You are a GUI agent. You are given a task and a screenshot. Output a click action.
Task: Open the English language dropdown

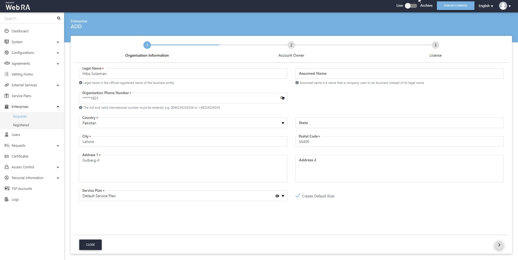click(486, 6)
